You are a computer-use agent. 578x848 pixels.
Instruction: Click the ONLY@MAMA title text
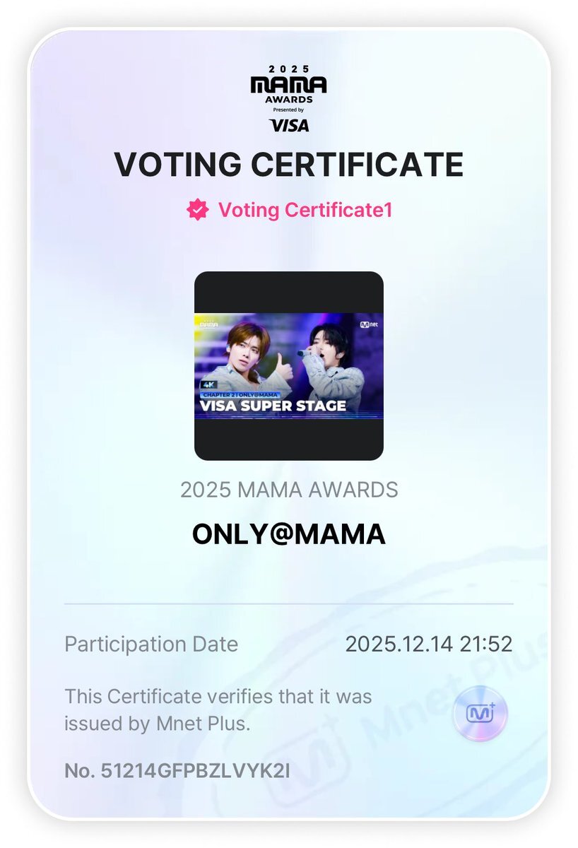[288, 534]
